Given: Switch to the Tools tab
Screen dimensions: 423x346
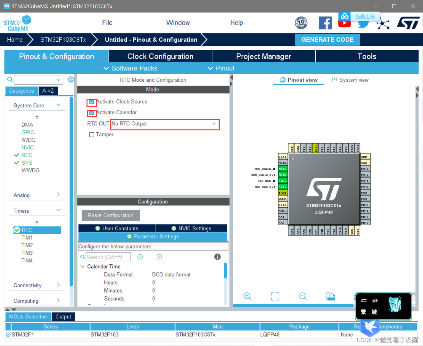Looking at the screenshot, I should click(367, 56).
